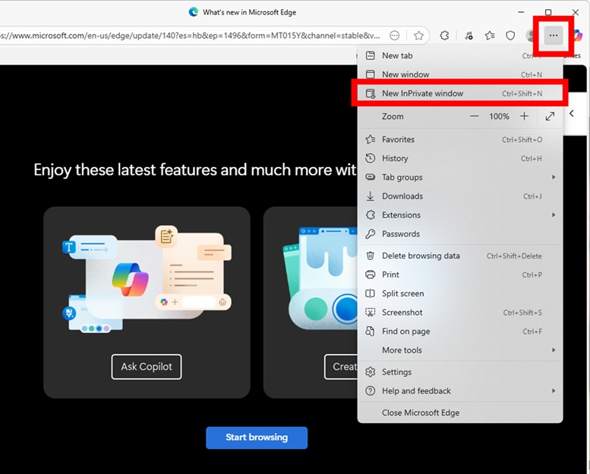
Task: Decrease zoom with the minus button
Action: [475, 116]
